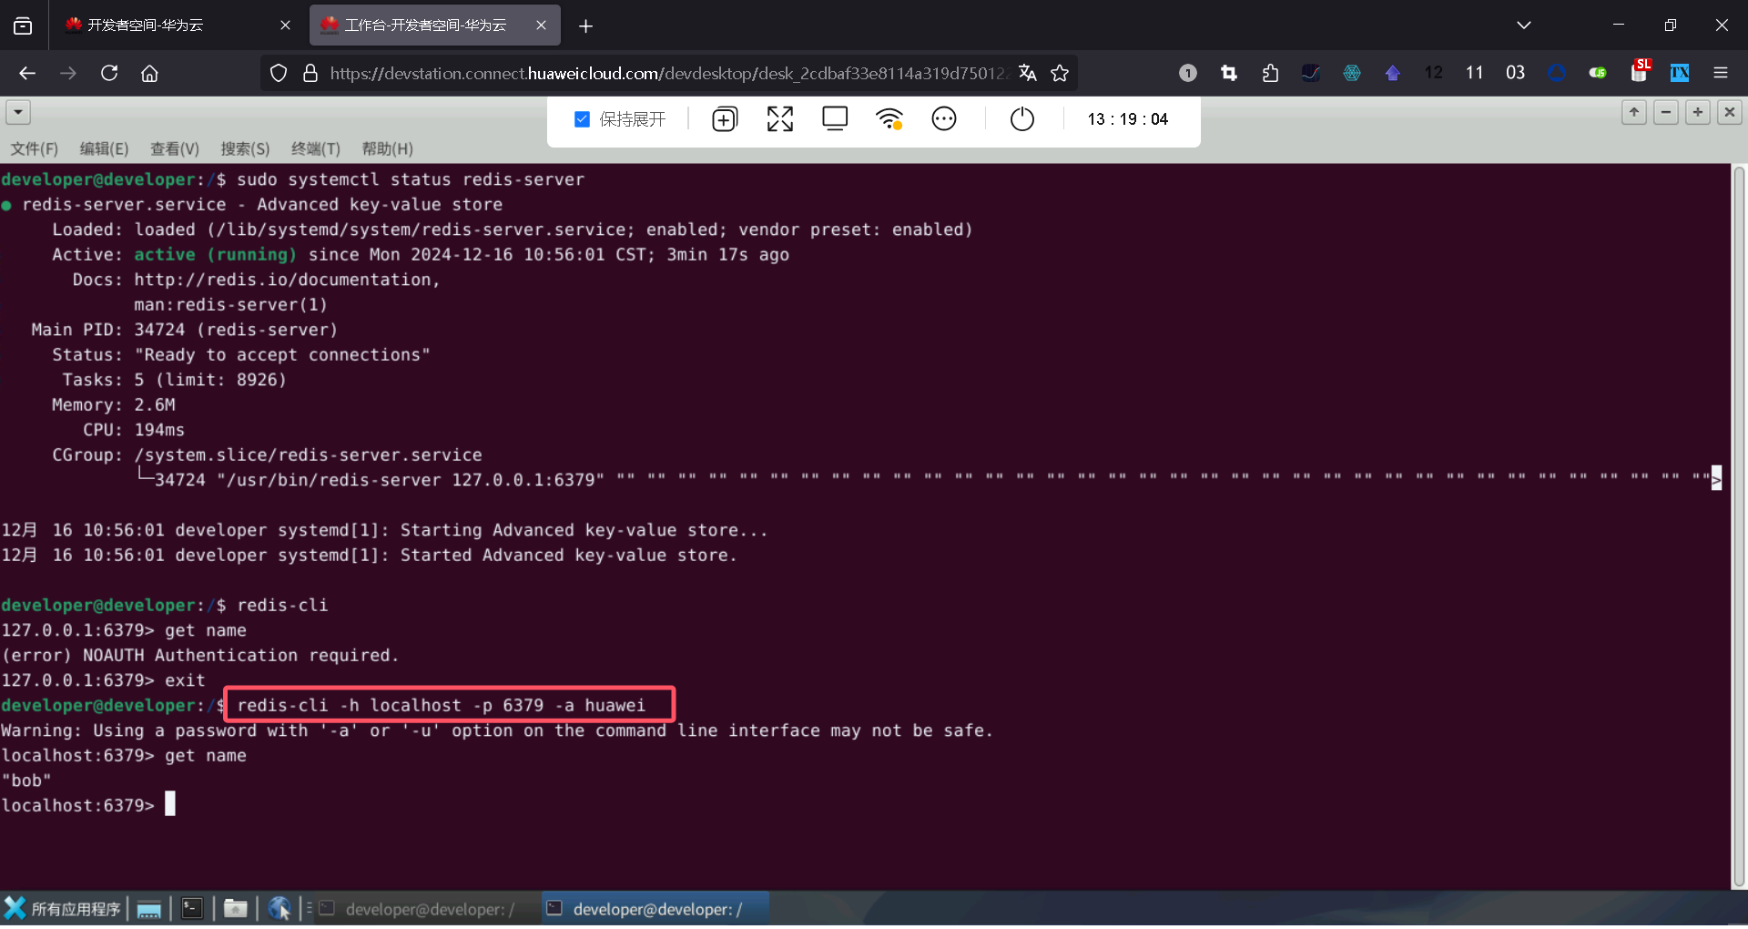Expand the list all tabs dropdown

pyautogui.click(x=1524, y=26)
